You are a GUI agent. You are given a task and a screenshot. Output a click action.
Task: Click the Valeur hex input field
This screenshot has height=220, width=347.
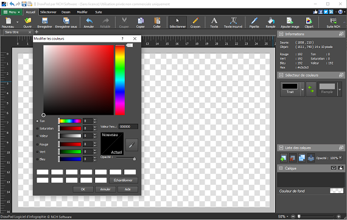128,126
